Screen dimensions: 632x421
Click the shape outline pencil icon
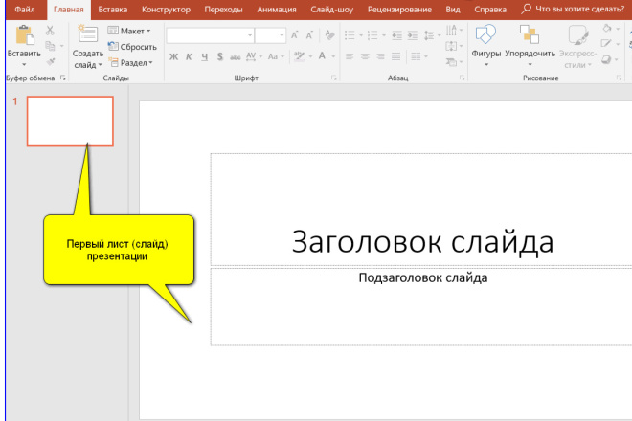(x=606, y=43)
